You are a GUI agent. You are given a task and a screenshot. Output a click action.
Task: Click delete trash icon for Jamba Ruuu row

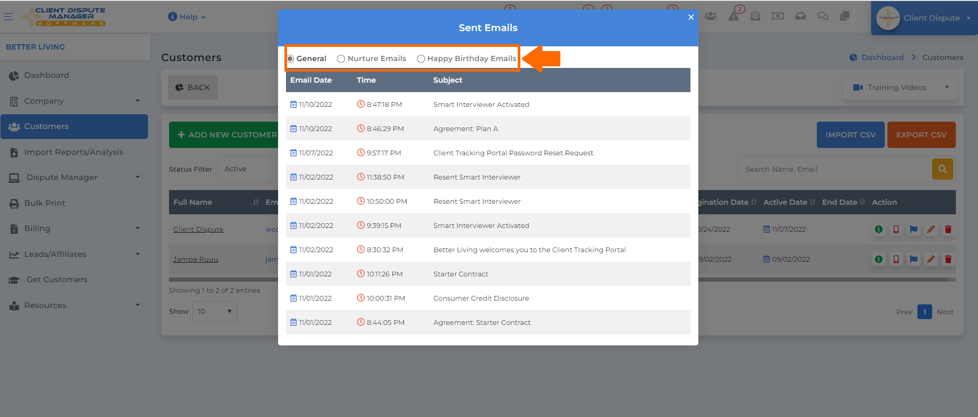point(948,260)
